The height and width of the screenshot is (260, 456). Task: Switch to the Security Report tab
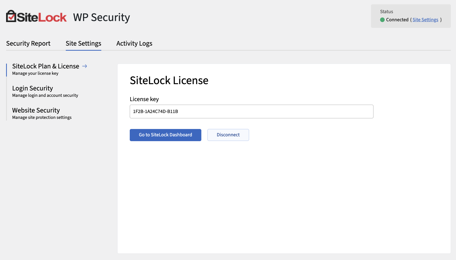28,43
